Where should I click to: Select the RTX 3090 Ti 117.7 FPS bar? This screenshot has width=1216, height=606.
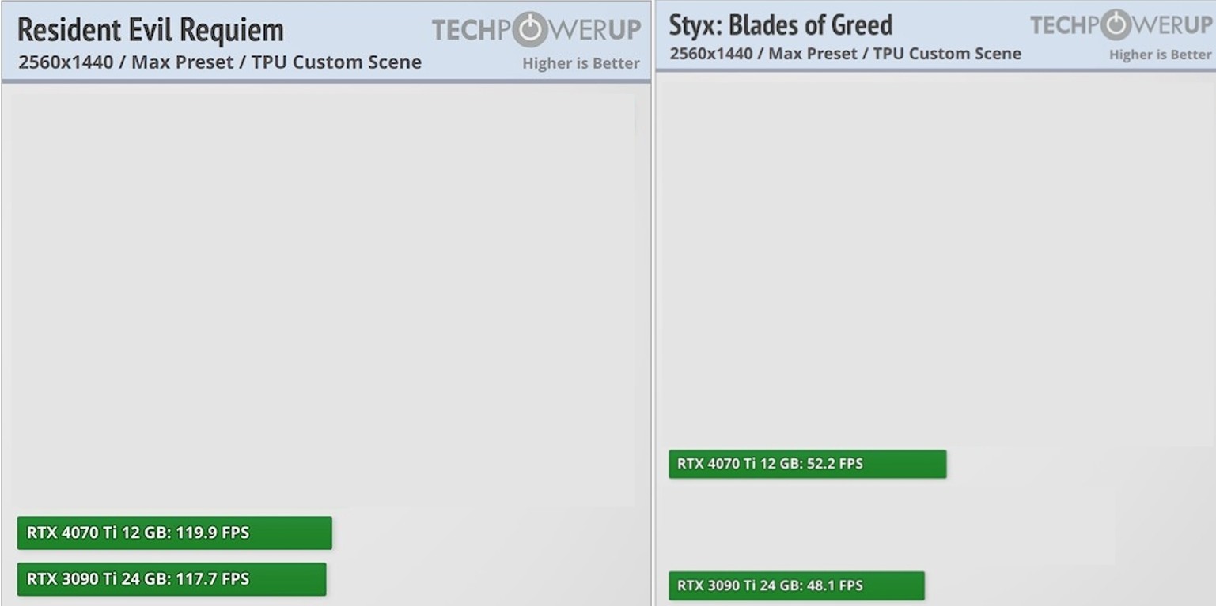172,579
